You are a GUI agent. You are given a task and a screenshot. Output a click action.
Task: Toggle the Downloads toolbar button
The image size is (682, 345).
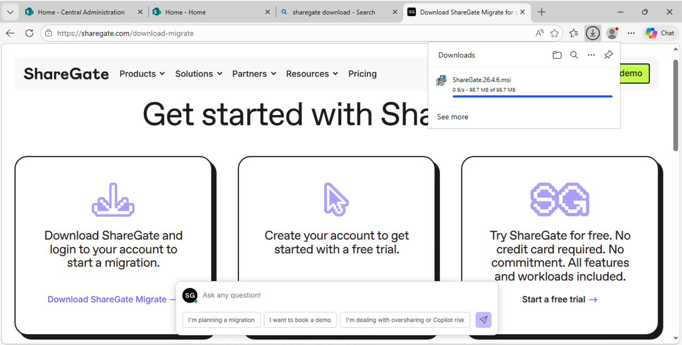click(592, 33)
